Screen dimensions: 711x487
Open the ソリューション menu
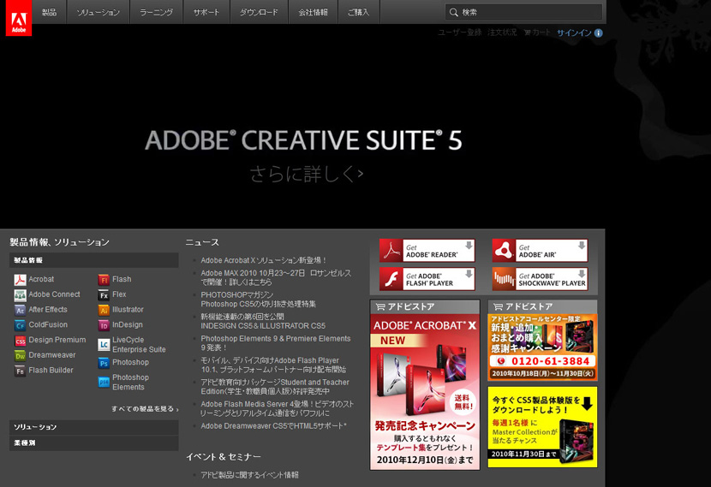98,12
